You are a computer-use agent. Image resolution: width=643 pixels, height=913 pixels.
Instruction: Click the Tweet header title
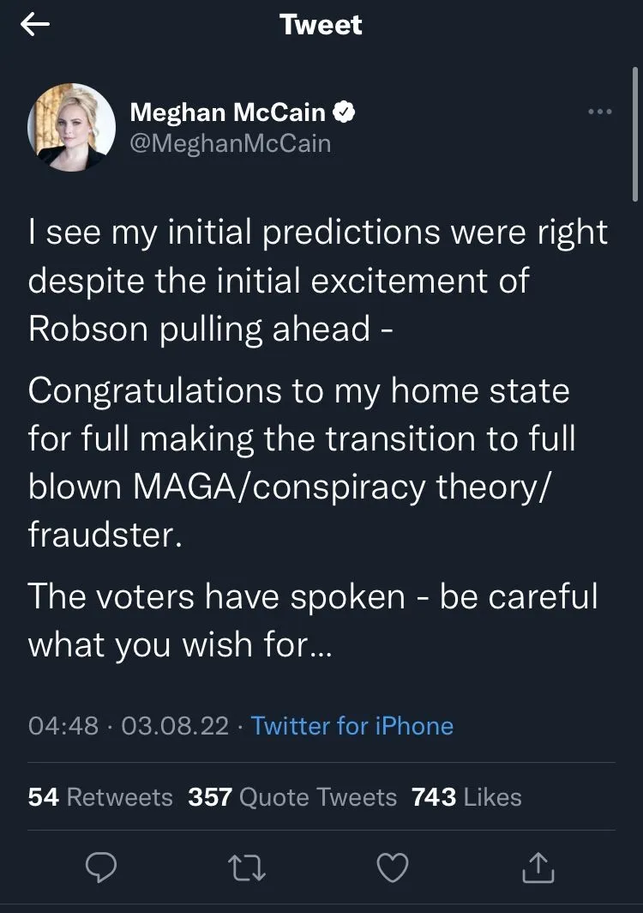point(321,25)
